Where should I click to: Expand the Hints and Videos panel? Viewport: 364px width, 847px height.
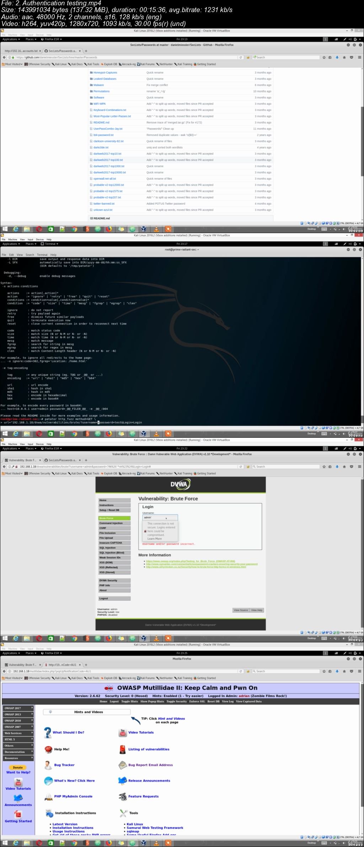point(87,712)
